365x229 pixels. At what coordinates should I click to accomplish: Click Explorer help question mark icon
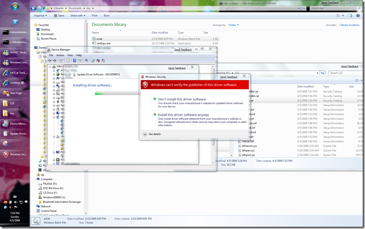358,16
